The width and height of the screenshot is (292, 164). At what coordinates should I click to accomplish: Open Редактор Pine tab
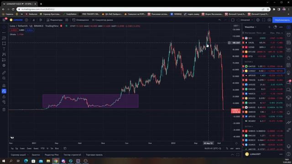pyautogui.click(x=52, y=155)
